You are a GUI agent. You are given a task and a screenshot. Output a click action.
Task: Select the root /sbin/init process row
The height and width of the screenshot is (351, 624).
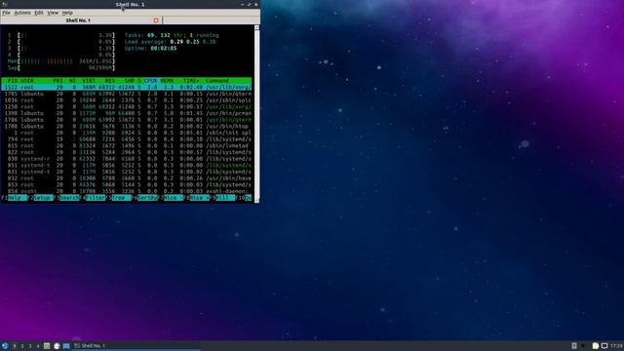(127, 133)
